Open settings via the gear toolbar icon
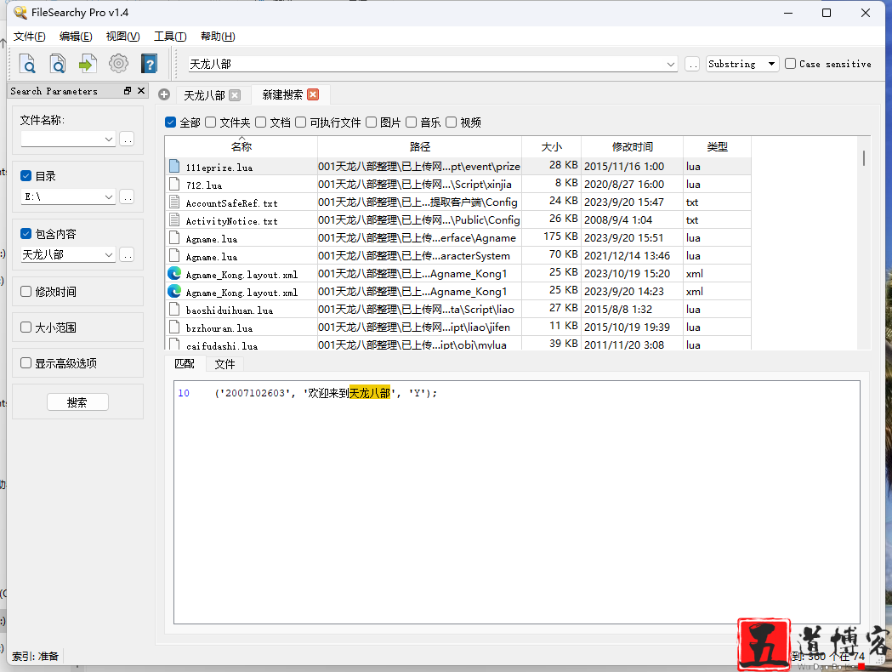 [x=118, y=63]
